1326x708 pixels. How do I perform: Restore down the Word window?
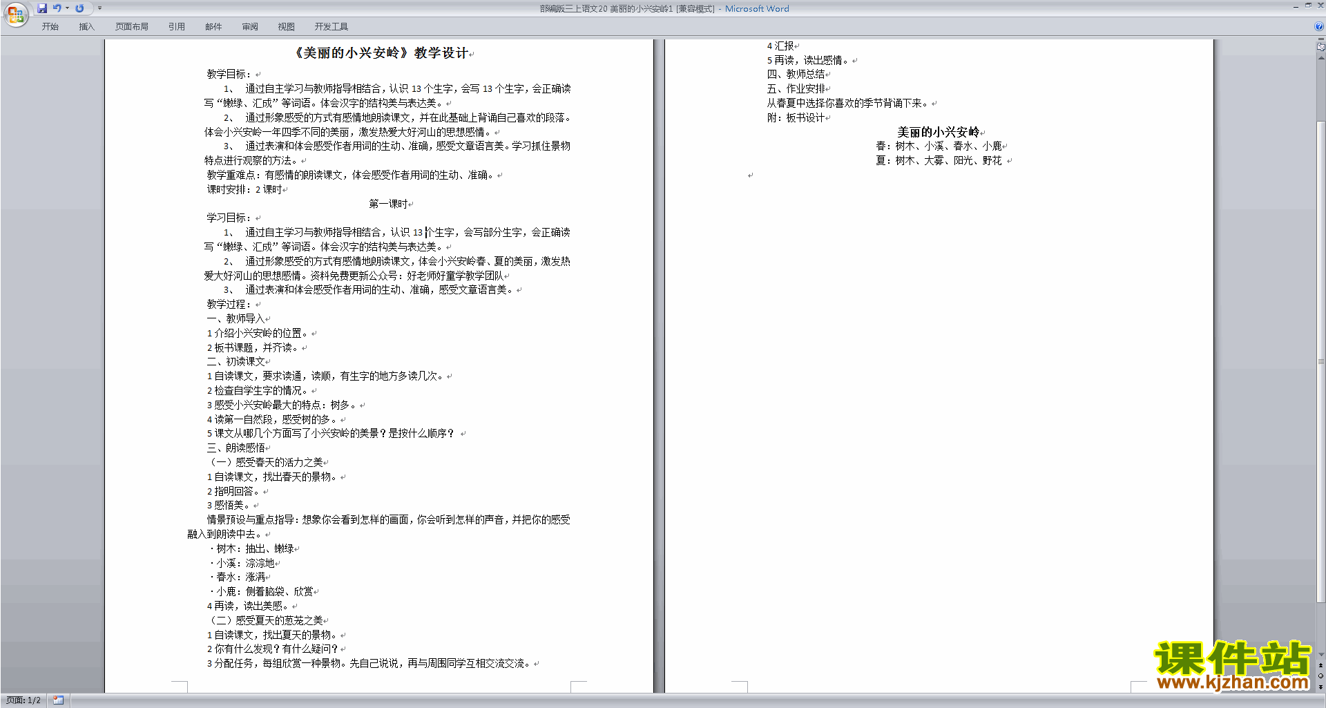(x=1308, y=6)
